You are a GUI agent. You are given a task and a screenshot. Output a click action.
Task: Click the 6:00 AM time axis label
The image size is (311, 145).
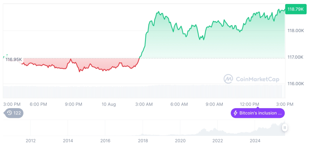pos(179,104)
